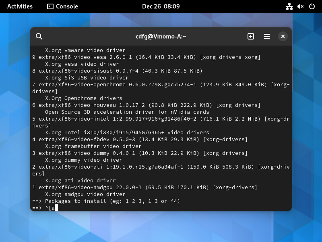Open the hamburger main menu
The image size is (322, 242).
click(x=267, y=36)
